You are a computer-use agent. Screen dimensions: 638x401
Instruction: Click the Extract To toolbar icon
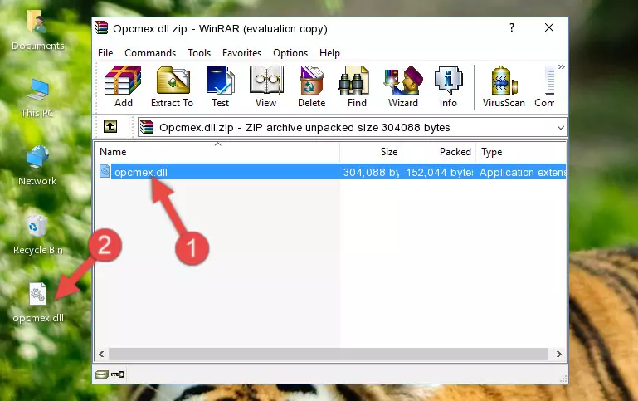[x=172, y=86]
